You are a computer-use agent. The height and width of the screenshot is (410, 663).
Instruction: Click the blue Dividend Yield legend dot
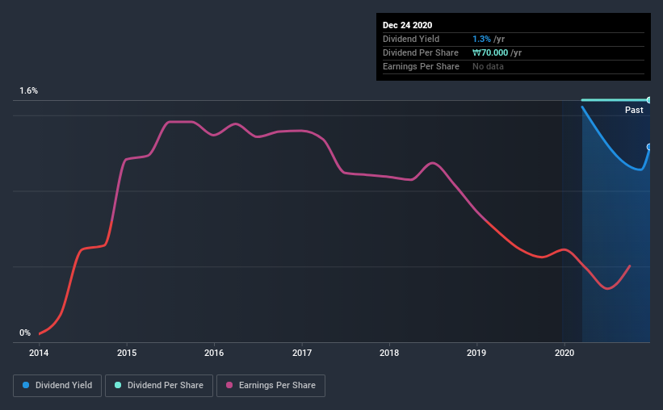click(x=26, y=385)
